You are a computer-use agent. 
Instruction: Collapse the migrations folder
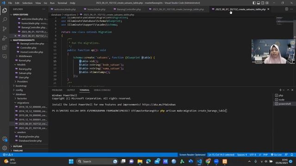(x=23, y=103)
